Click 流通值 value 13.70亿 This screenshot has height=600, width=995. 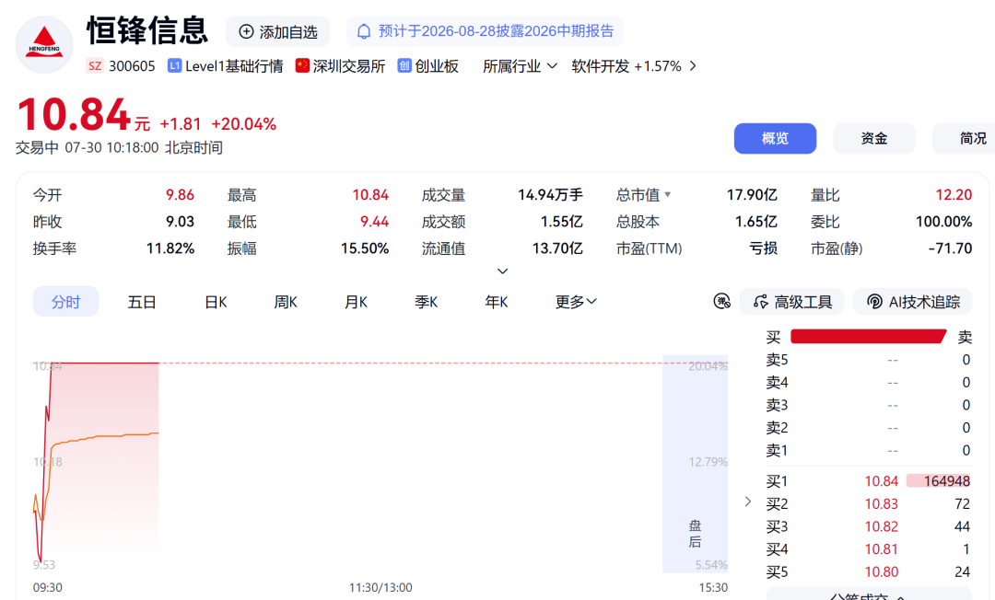(x=557, y=248)
